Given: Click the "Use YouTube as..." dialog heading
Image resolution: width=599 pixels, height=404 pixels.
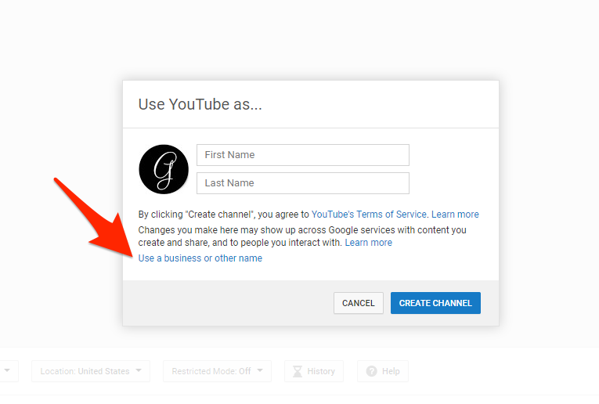Looking at the screenshot, I should (200, 104).
